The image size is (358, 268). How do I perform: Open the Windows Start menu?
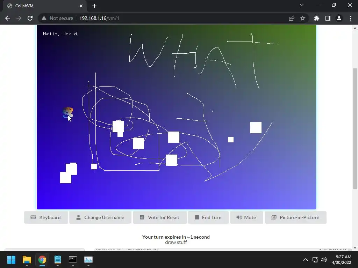11,260
